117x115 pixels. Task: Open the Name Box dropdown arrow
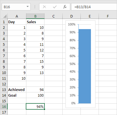(27, 6)
